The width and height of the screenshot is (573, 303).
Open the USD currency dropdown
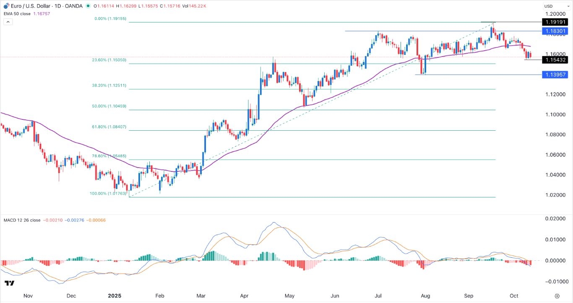[558, 6]
